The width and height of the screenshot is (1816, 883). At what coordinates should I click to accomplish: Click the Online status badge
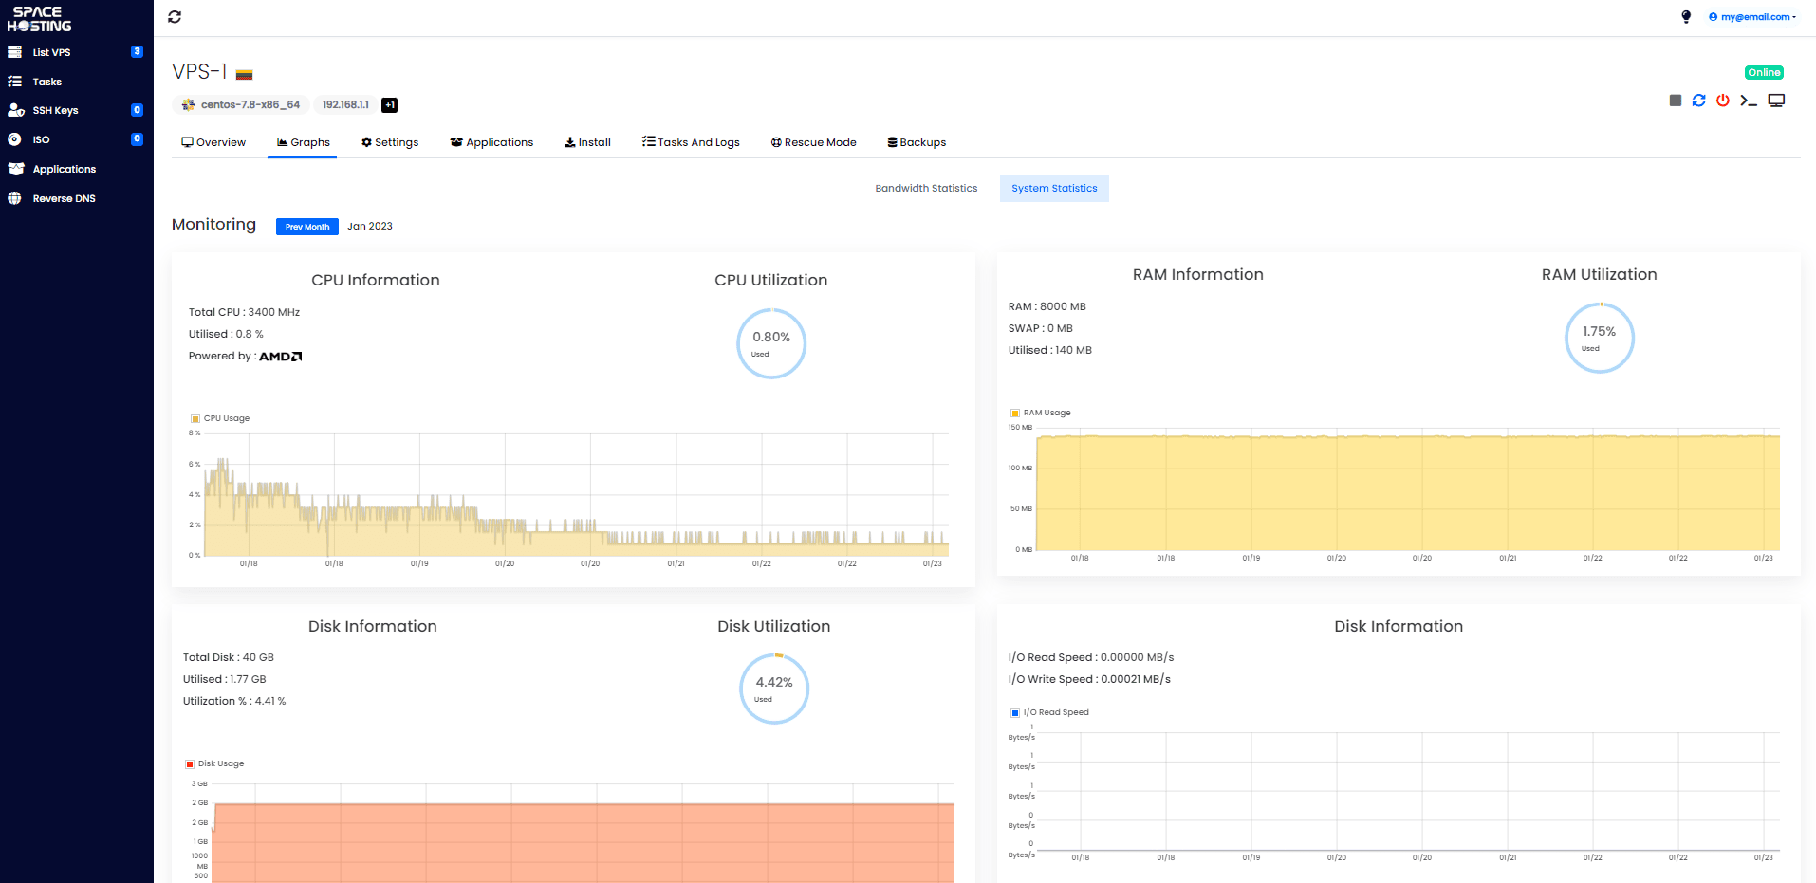[x=1764, y=73]
